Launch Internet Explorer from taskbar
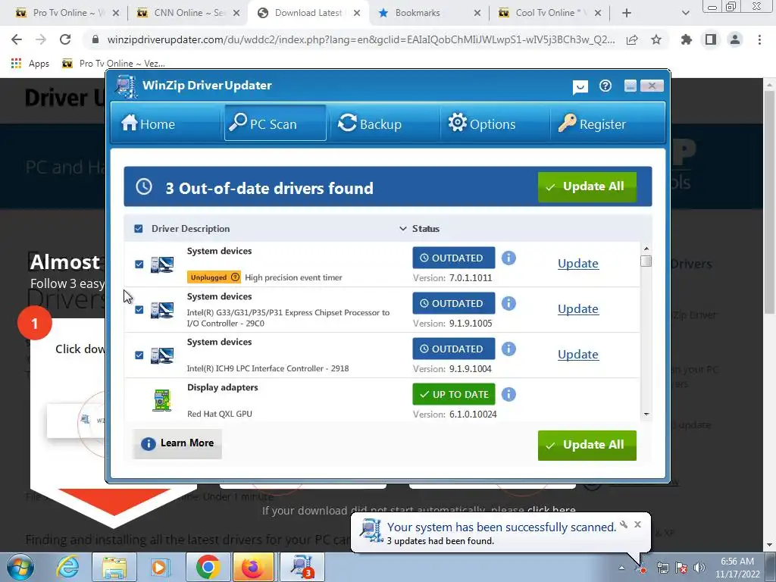 click(x=67, y=567)
